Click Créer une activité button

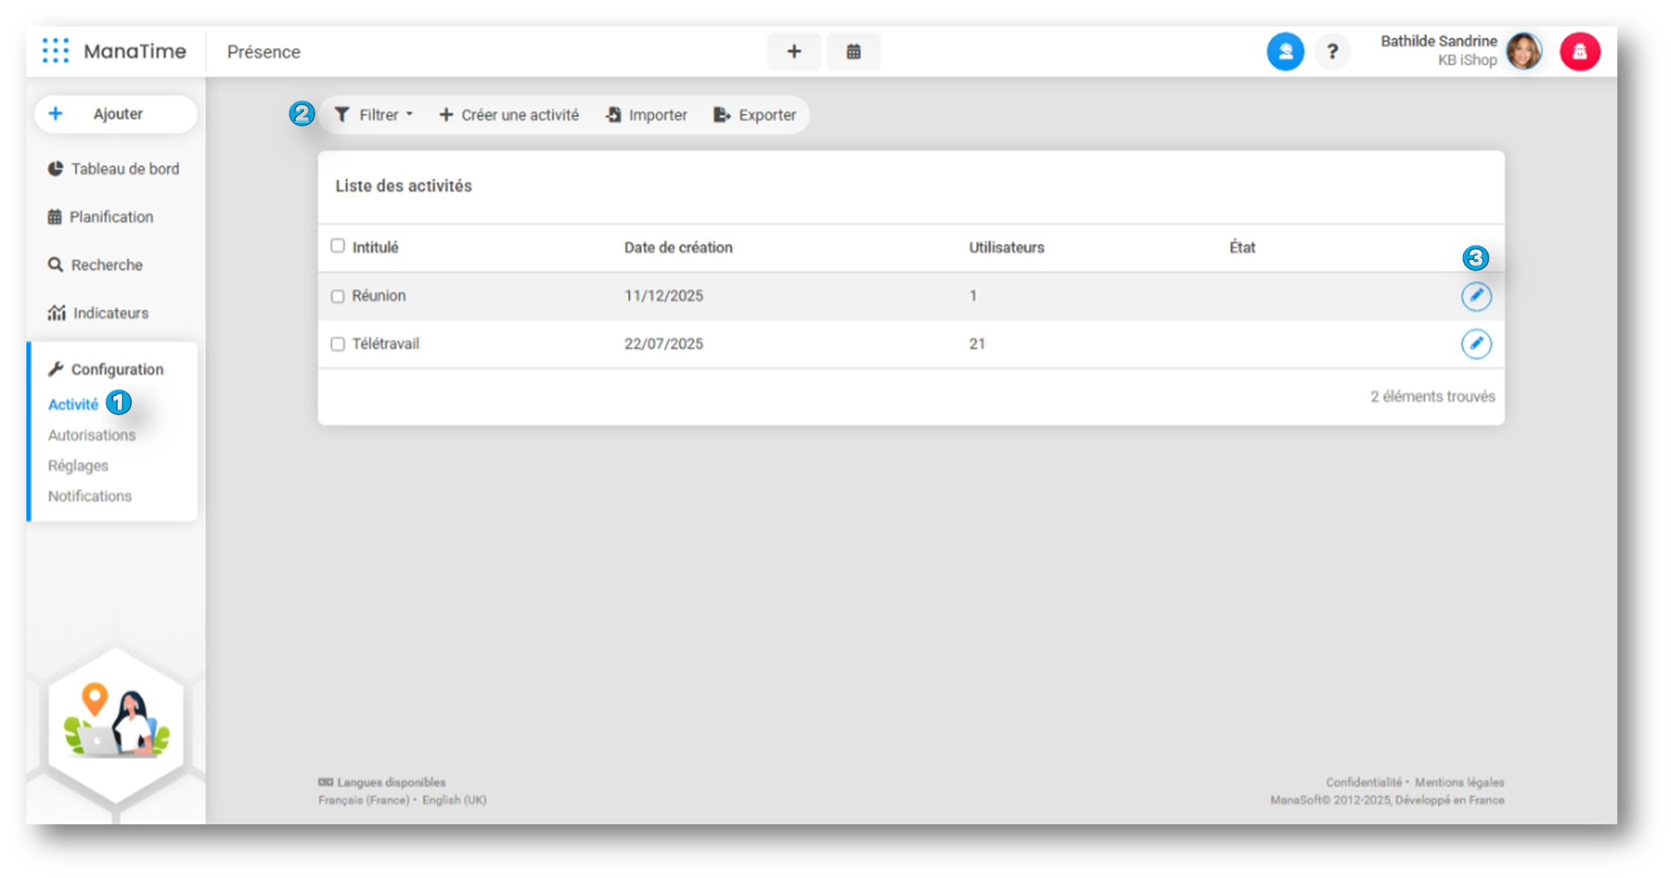point(509,116)
